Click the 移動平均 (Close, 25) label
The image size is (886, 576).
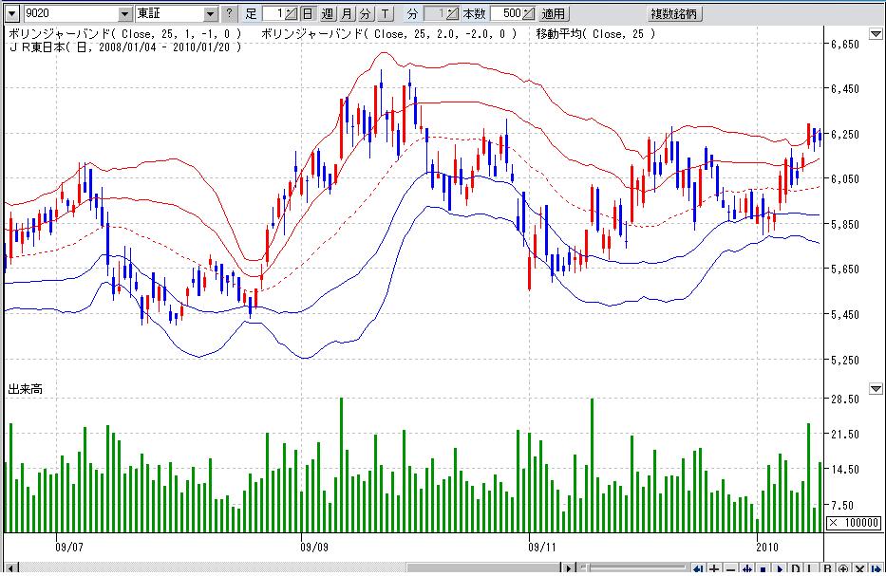tap(596, 34)
